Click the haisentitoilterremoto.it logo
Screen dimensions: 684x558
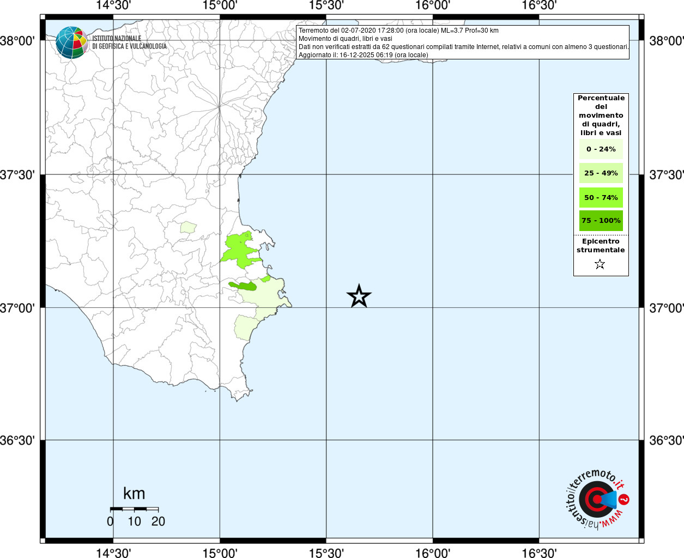point(597,500)
